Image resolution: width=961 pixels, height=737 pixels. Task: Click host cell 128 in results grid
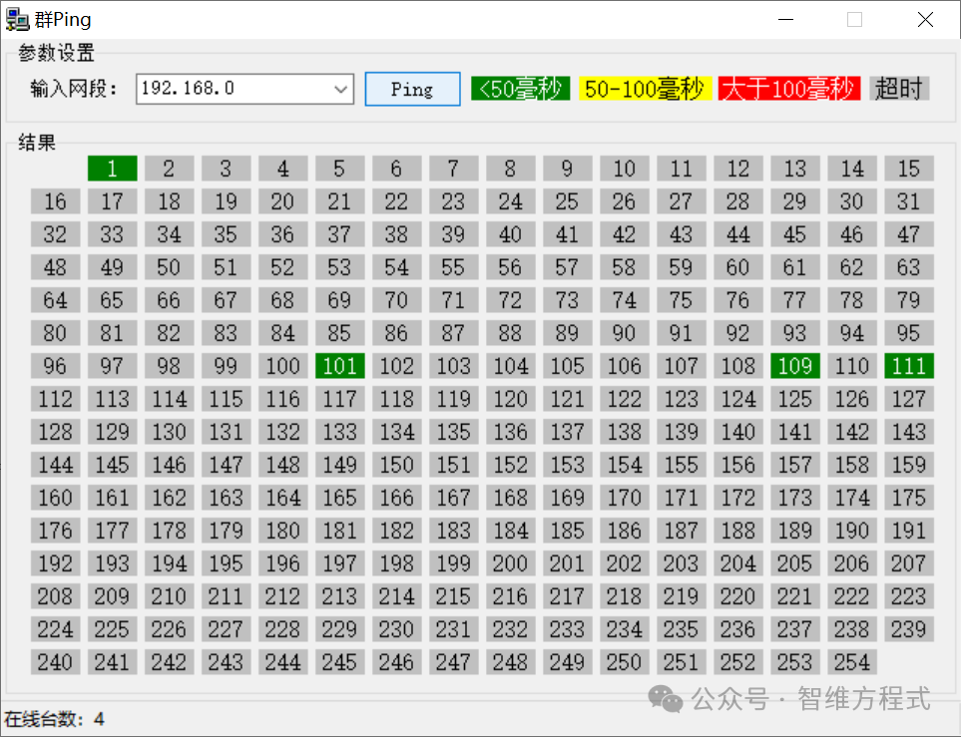click(x=55, y=432)
